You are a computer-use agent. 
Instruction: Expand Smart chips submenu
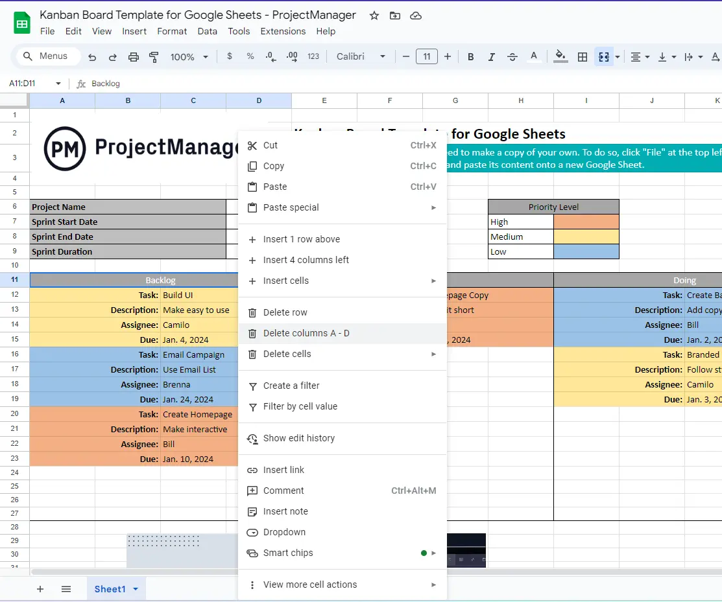[x=342, y=552]
